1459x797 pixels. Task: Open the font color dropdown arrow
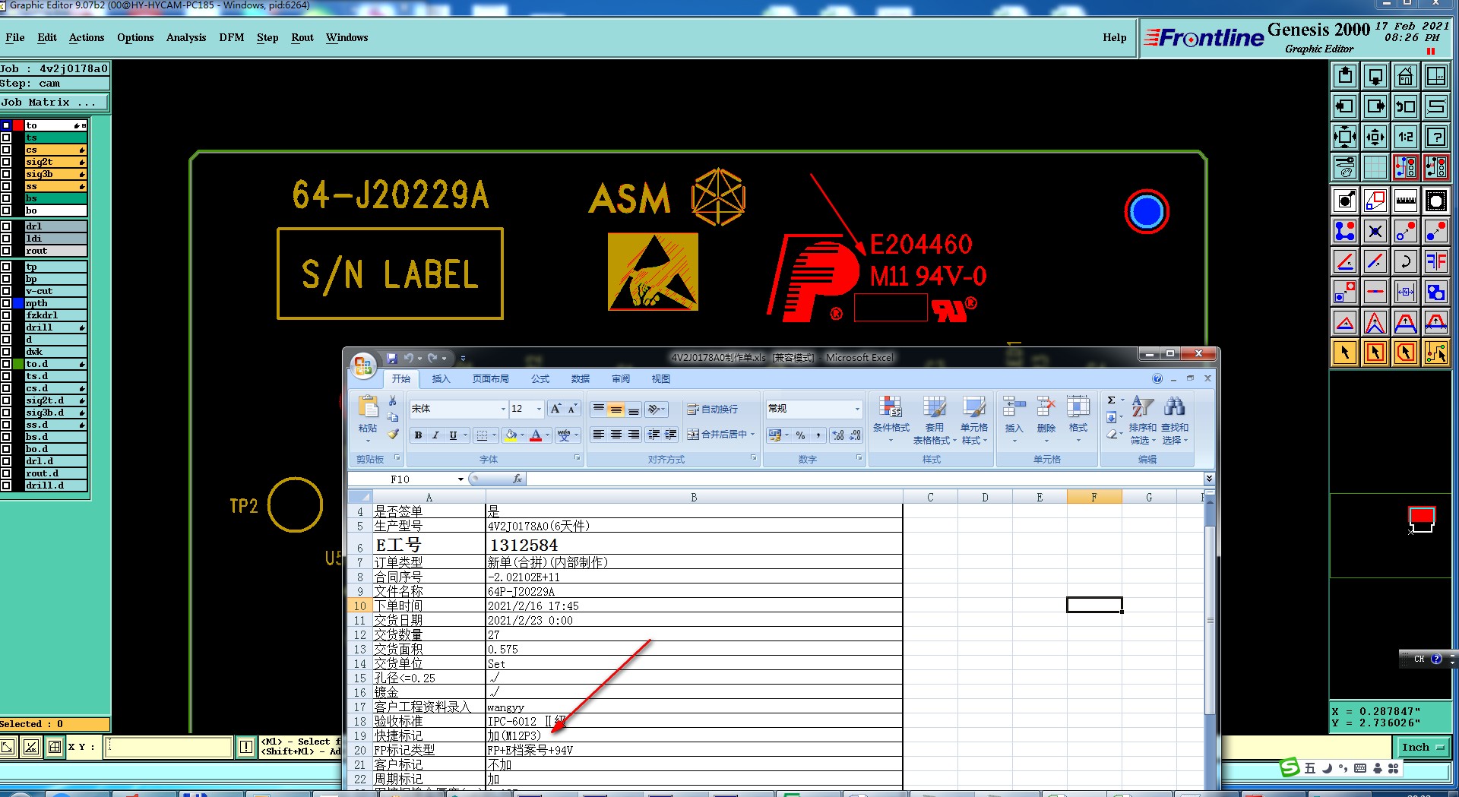(547, 435)
